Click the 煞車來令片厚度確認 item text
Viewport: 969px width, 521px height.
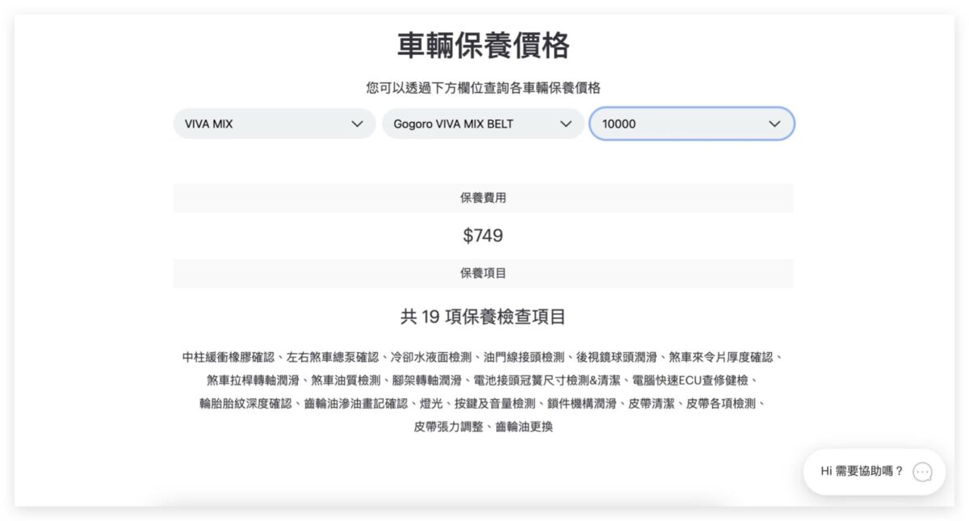pos(720,357)
